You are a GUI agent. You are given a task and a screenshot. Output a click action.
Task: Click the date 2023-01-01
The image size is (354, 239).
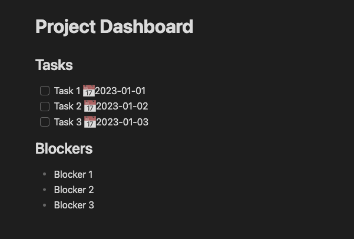tap(120, 91)
